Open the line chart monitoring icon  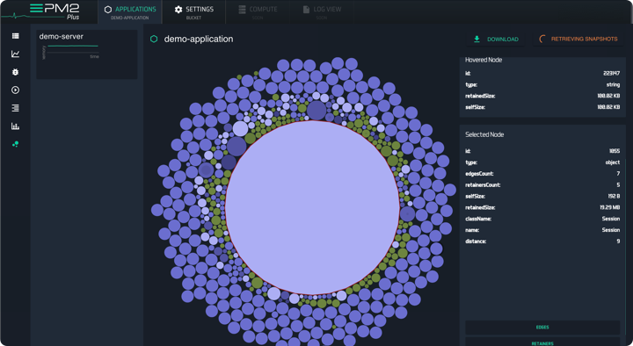click(15, 54)
